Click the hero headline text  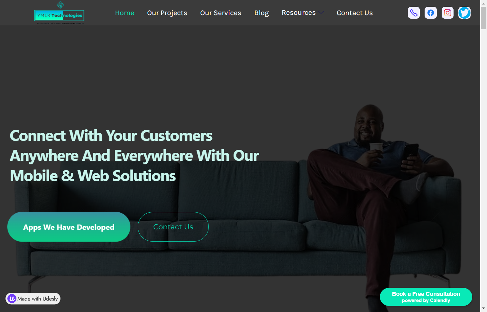point(134,156)
